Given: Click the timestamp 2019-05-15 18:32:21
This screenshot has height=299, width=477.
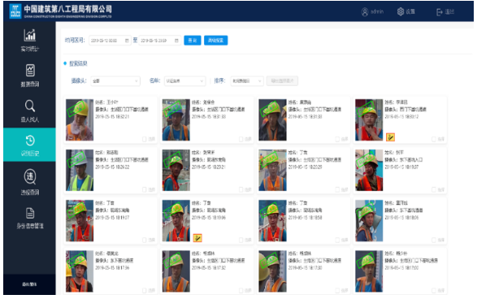Looking at the screenshot, I should point(112,117).
